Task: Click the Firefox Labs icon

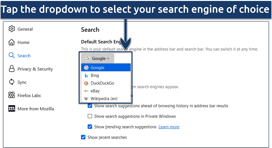Action: [x=12, y=95]
